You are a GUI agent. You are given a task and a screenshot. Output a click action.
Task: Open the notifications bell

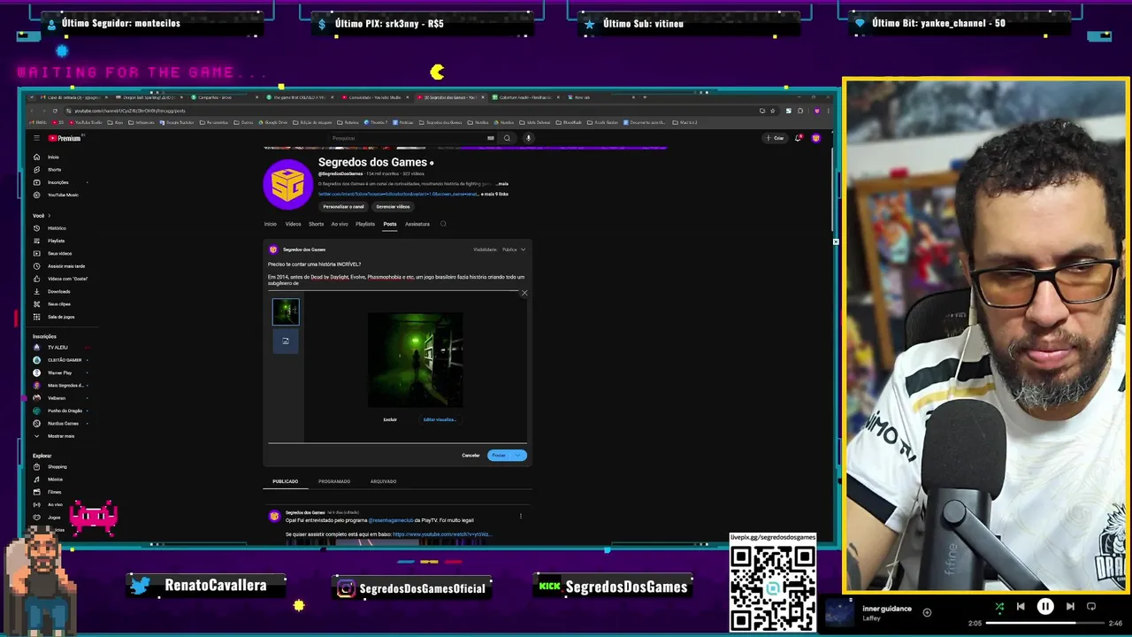(x=799, y=138)
